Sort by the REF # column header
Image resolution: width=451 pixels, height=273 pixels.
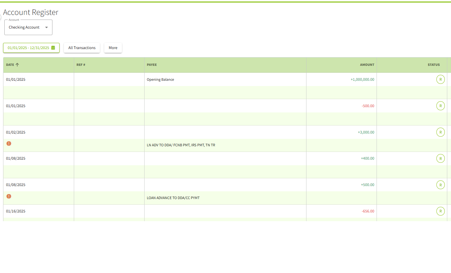[81, 65]
